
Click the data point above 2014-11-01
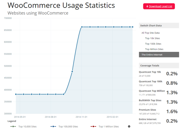pyautogui.click(x=82, y=27)
